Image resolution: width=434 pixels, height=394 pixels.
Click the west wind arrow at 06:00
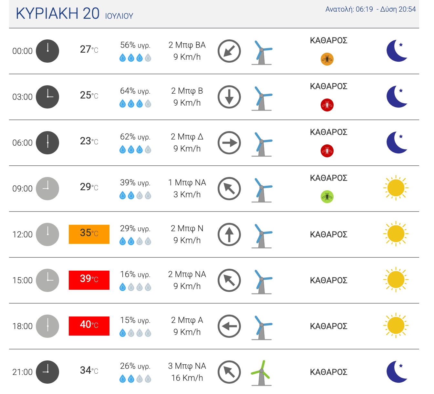click(x=229, y=143)
